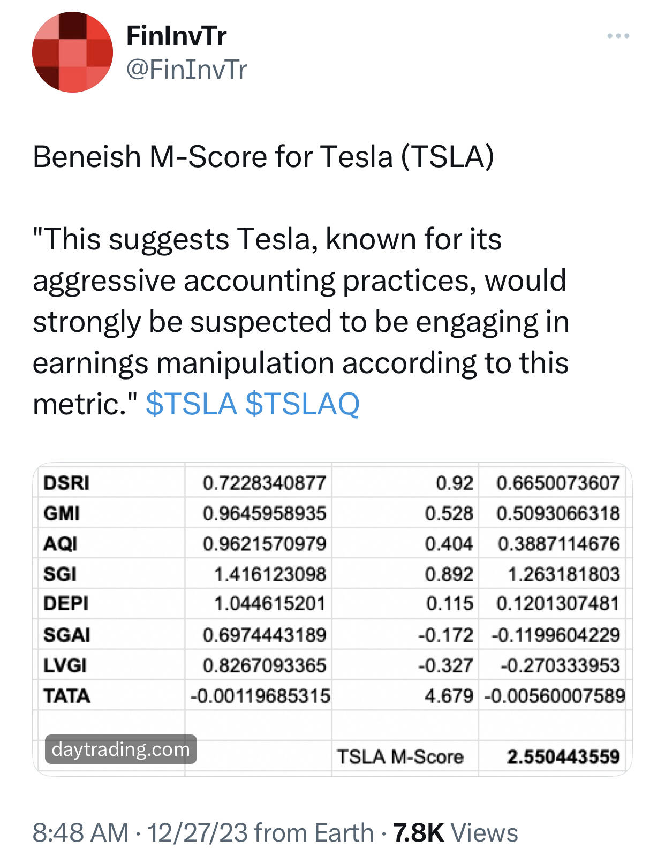The height and width of the screenshot is (864, 665).
Task: Open the $TSLAQ cashtag
Action: pyautogui.click(x=303, y=403)
